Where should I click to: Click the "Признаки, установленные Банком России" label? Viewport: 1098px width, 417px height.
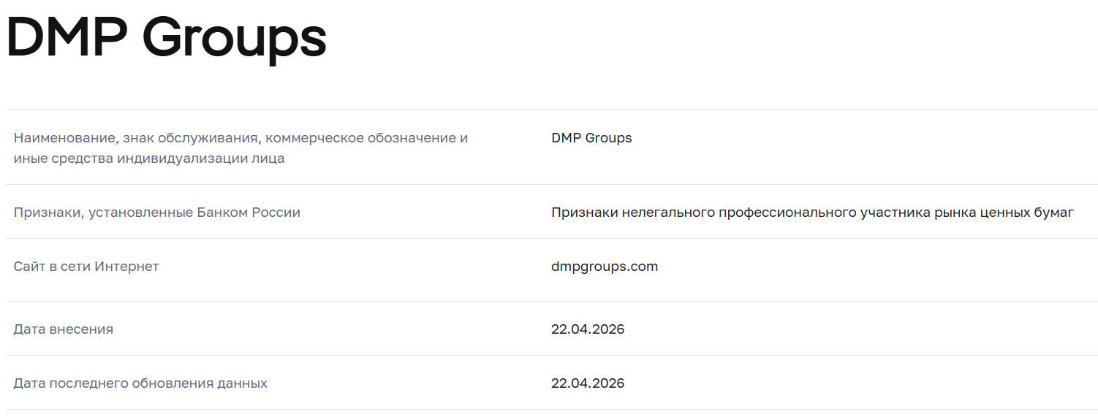pyautogui.click(x=157, y=213)
